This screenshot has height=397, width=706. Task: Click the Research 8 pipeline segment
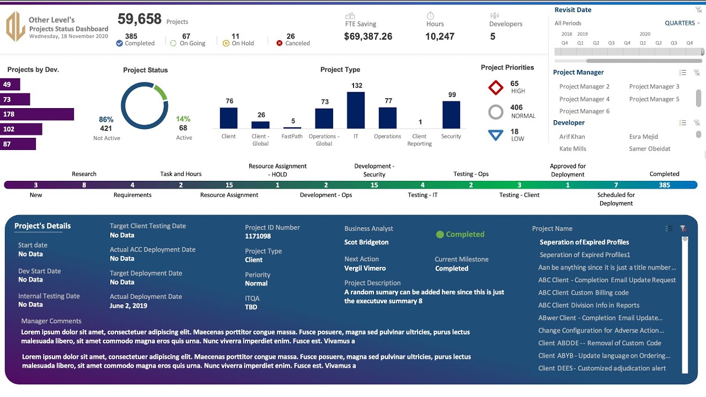[84, 185]
